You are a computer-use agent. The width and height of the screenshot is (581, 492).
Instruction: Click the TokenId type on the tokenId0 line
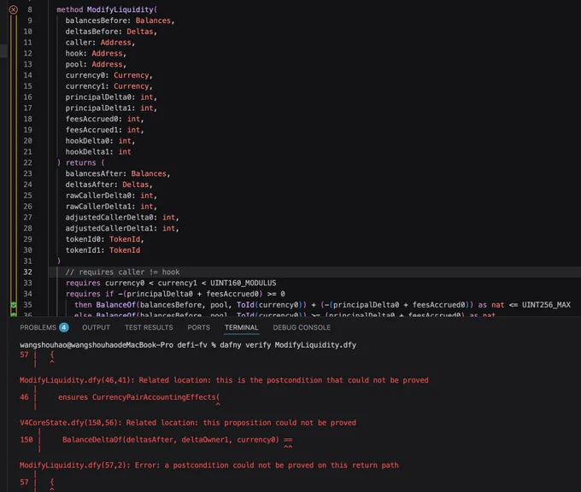[x=125, y=239]
